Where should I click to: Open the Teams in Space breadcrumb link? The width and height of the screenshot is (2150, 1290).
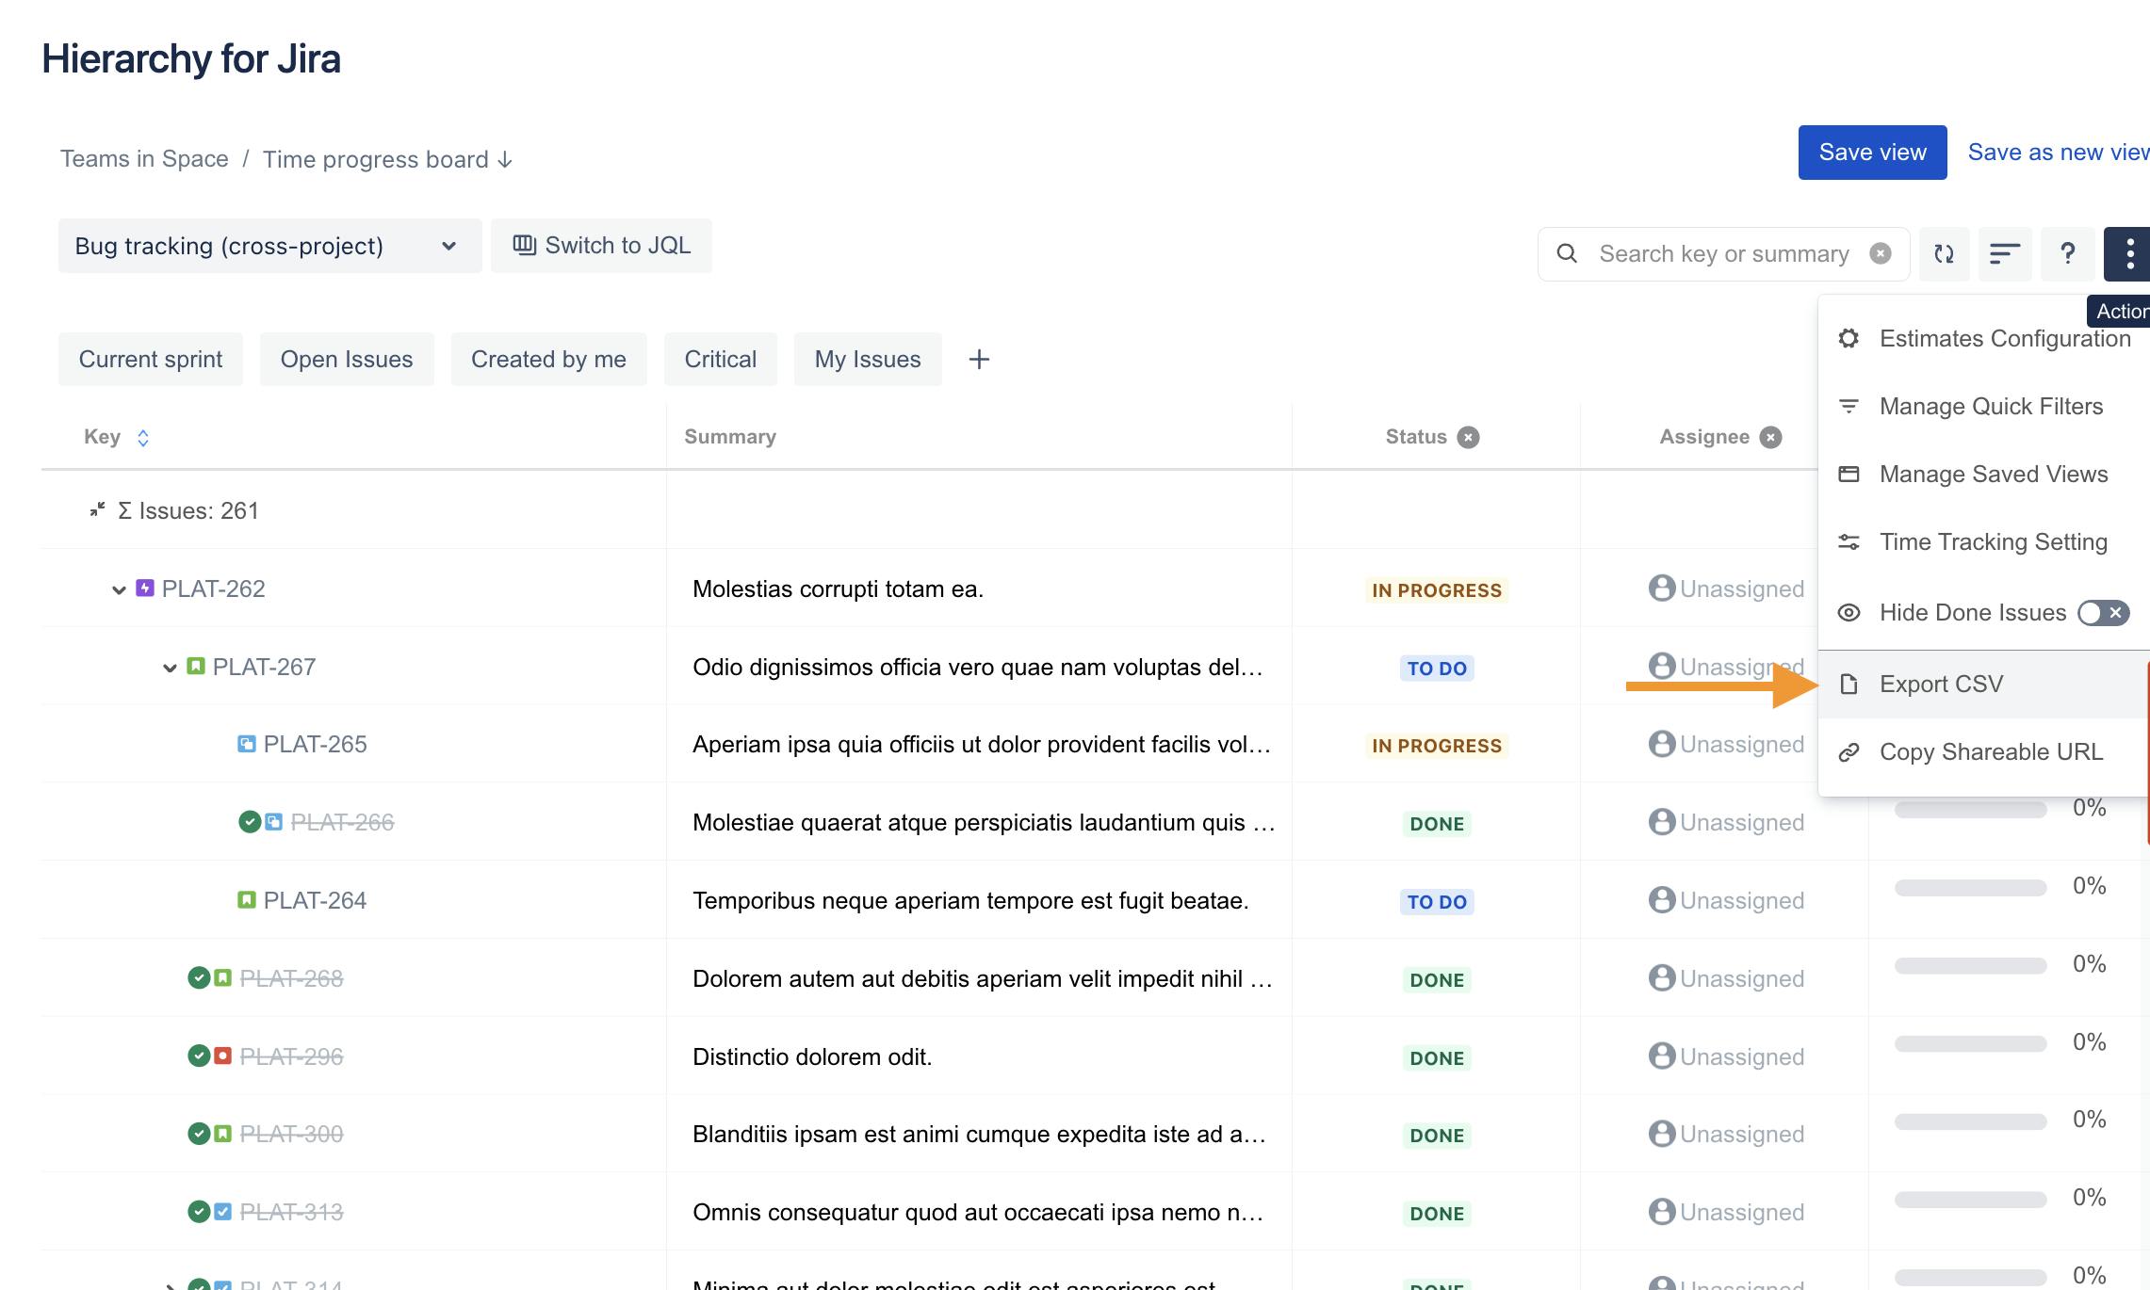pyautogui.click(x=144, y=159)
